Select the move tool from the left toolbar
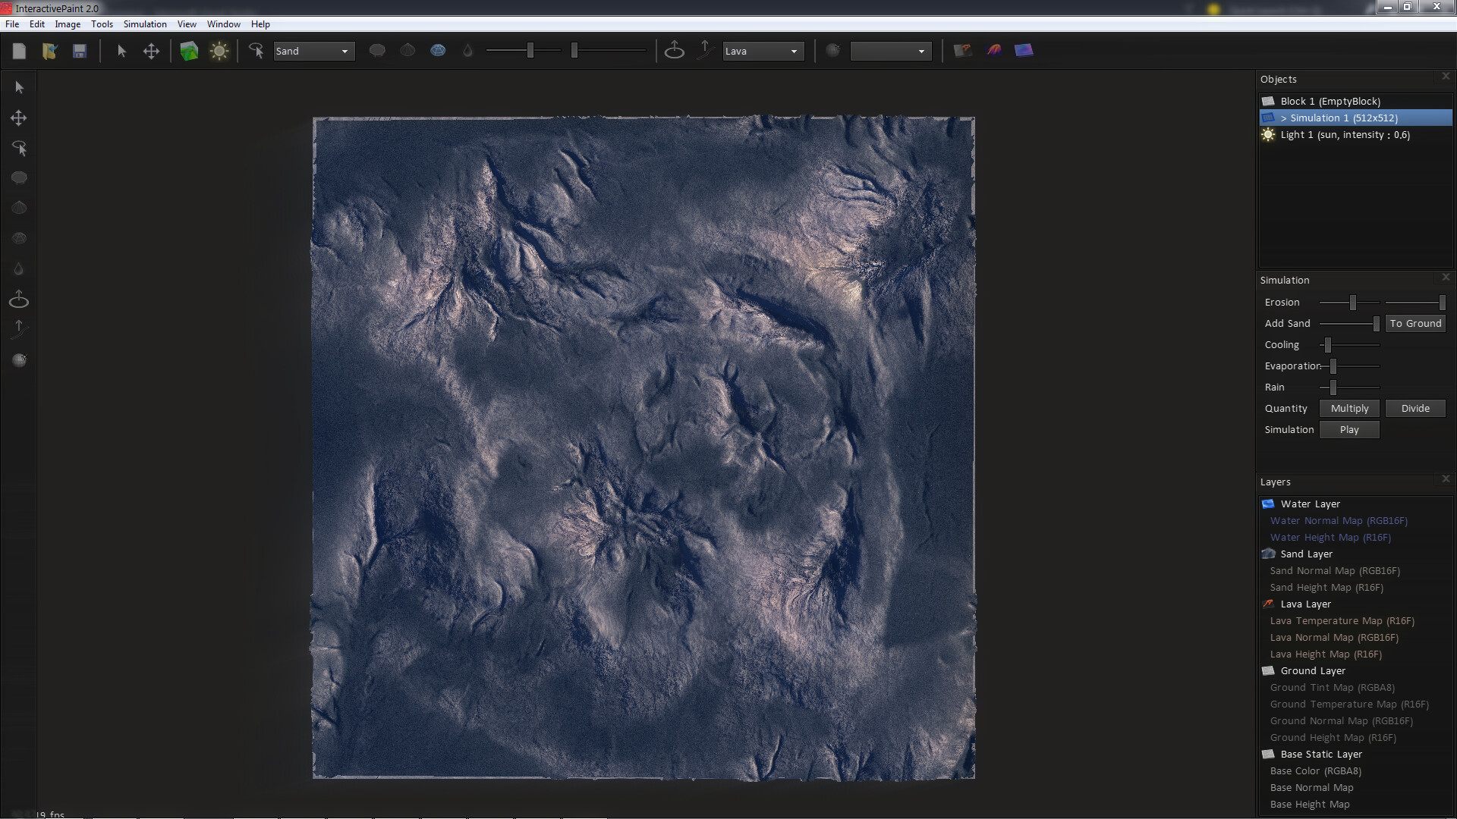The width and height of the screenshot is (1457, 819). (x=18, y=118)
